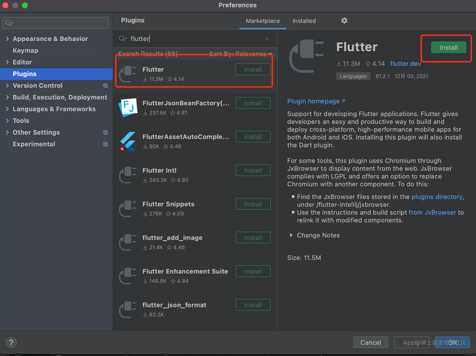Click the large Flutter plugin logo in details

coord(306,56)
